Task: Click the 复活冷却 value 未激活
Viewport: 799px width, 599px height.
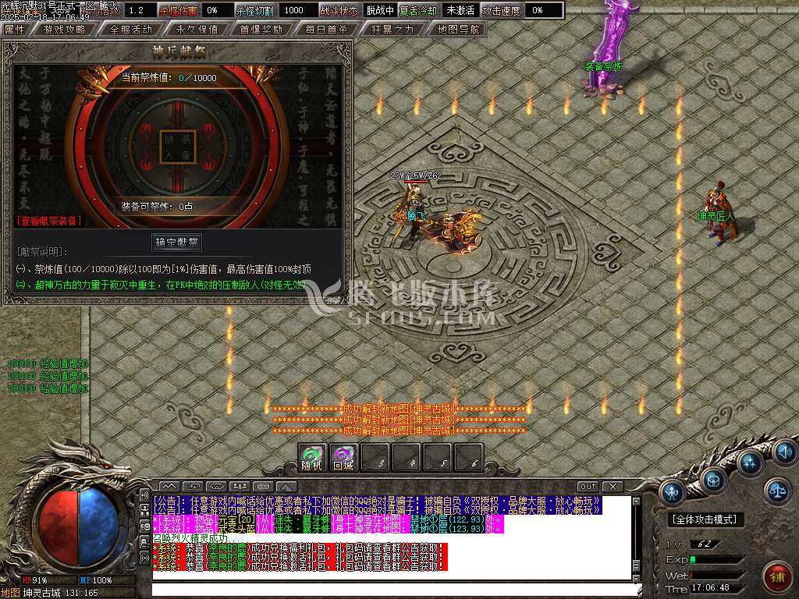Action: [x=460, y=10]
